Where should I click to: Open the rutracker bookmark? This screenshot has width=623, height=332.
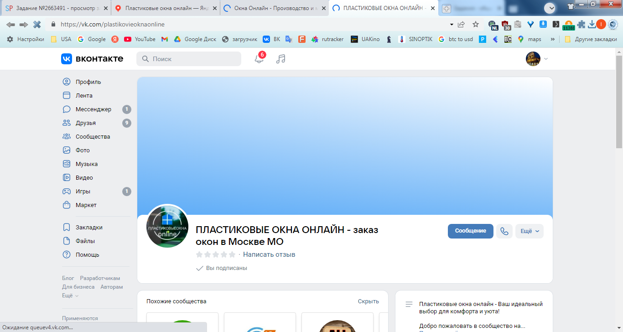(328, 39)
